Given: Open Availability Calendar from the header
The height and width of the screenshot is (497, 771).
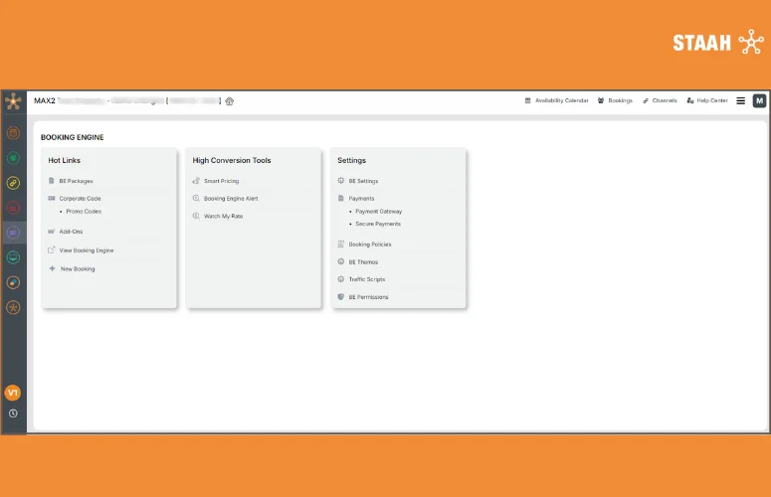Looking at the screenshot, I should click(561, 100).
